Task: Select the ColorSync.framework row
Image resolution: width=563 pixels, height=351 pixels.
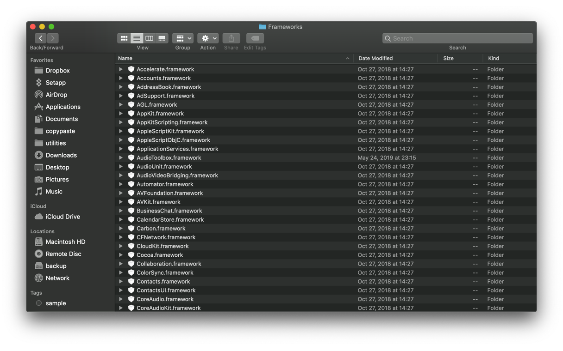Action: point(326,273)
